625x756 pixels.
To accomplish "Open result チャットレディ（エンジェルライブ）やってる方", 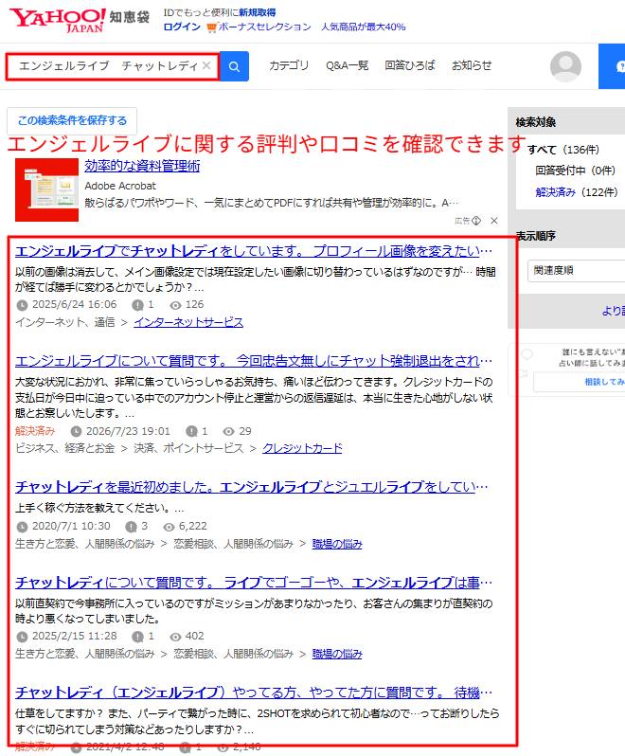I will 254,693.
